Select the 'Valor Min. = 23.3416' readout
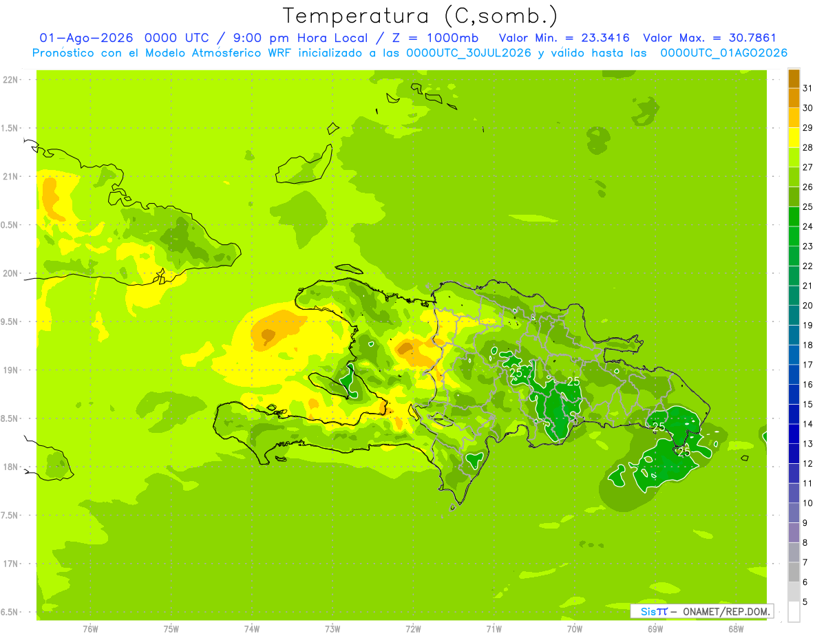This screenshot has height=638, width=826. click(x=564, y=38)
